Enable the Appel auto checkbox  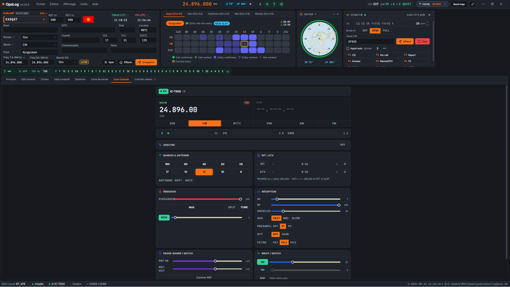click(347, 48)
